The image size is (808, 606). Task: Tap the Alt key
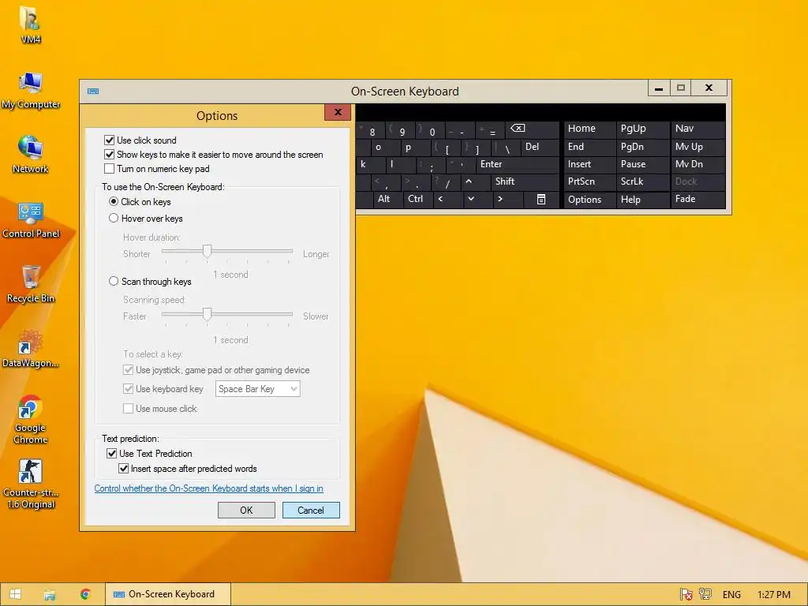pyautogui.click(x=387, y=200)
